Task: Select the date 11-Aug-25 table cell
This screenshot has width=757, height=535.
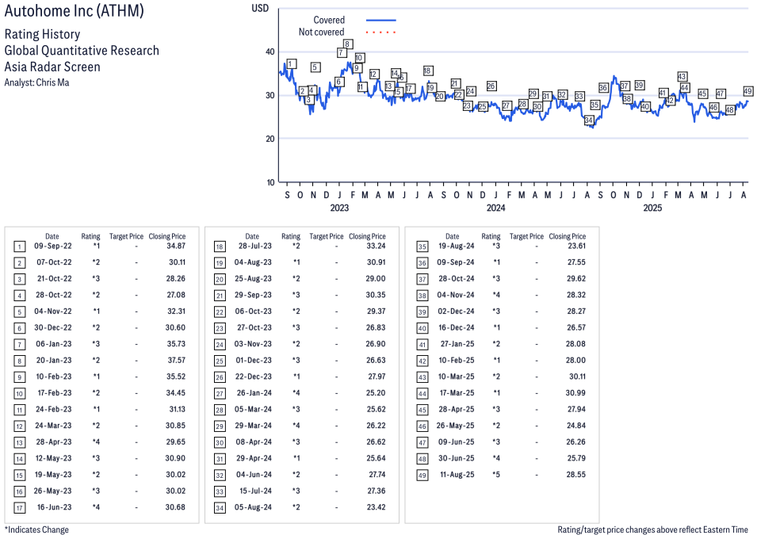Action: tap(457, 475)
